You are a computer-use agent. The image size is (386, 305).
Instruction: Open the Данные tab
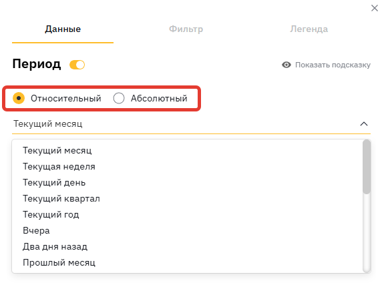63,29
